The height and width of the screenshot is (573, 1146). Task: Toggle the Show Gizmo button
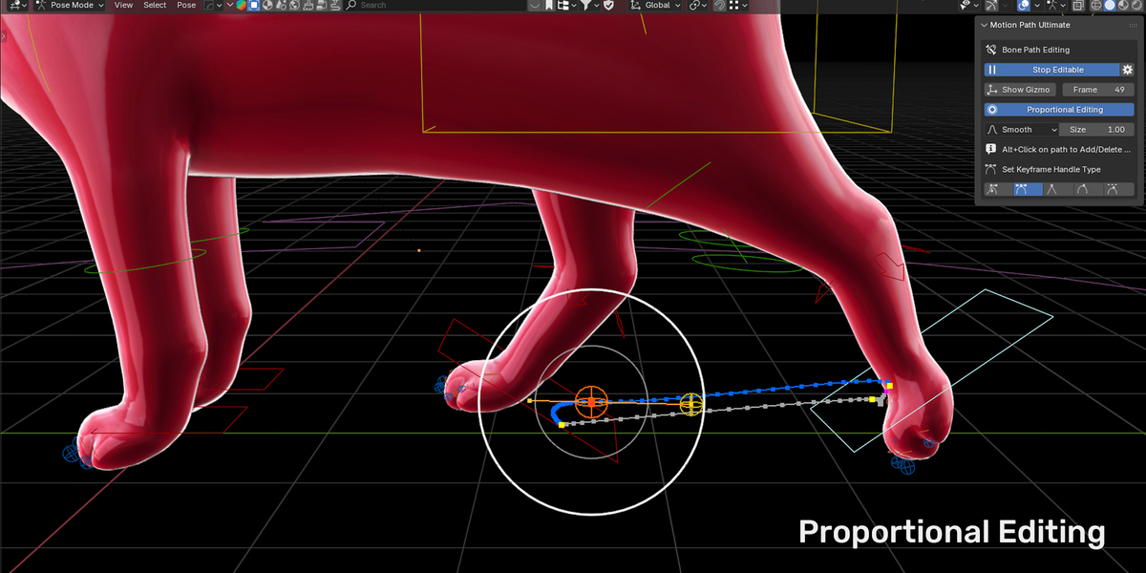click(x=1020, y=90)
